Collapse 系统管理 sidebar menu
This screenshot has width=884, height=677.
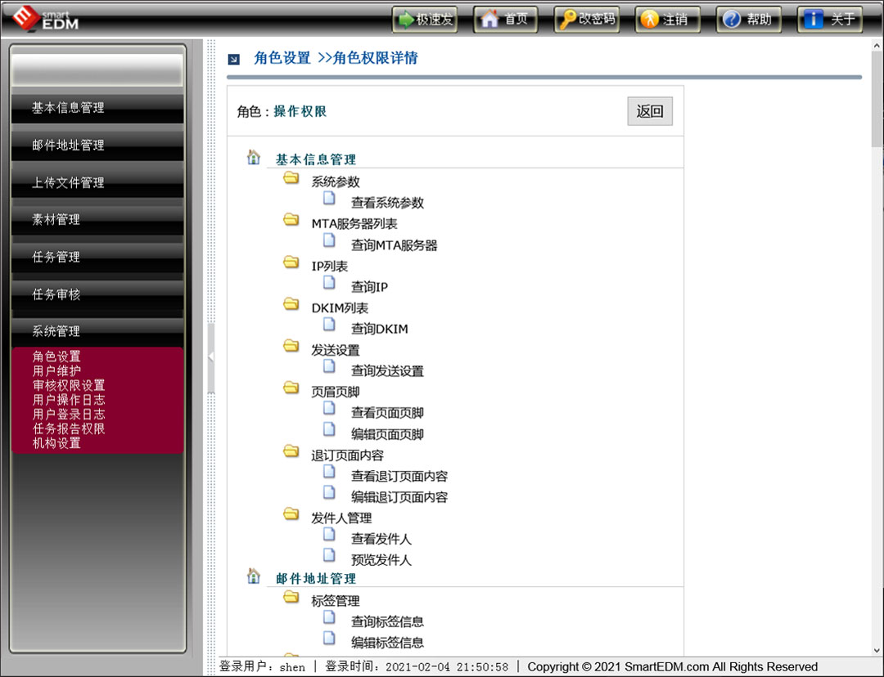click(x=97, y=331)
